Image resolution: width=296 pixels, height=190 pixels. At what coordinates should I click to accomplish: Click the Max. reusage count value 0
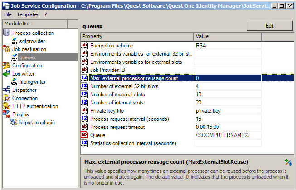click(228, 78)
